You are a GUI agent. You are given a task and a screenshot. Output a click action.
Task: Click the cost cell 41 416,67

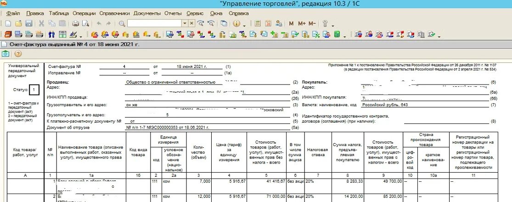(266, 186)
